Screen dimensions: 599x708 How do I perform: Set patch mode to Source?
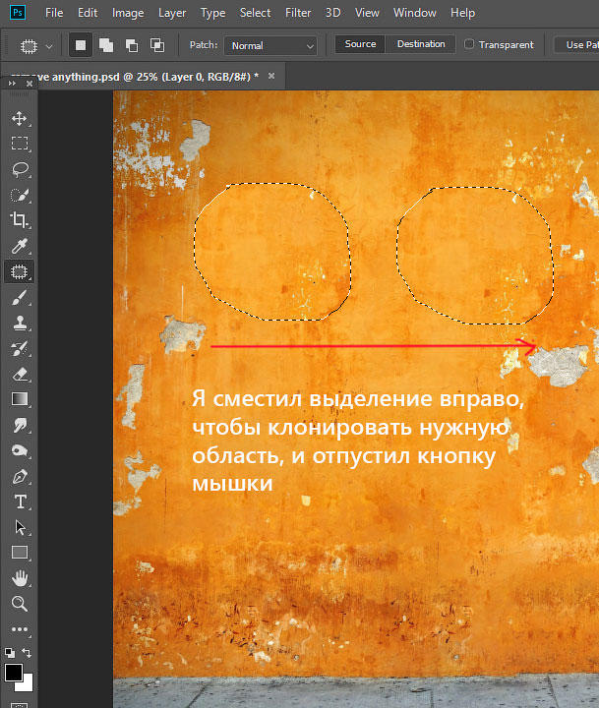(x=360, y=44)
